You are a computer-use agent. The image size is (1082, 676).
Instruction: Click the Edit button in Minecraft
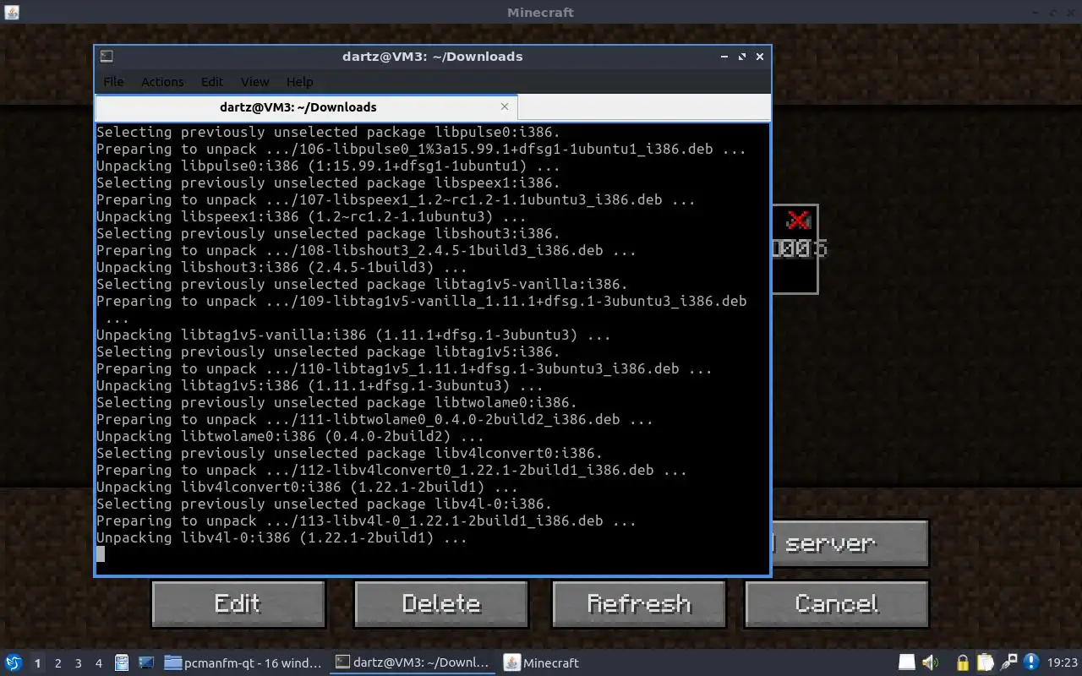pyautogui.click(x=238, y=603)
